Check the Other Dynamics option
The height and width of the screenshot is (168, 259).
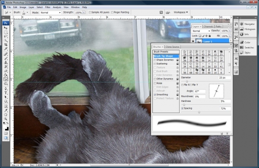pos(155,79)
